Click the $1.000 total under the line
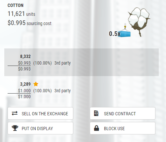The image size is (166, 142). point(24,97)
